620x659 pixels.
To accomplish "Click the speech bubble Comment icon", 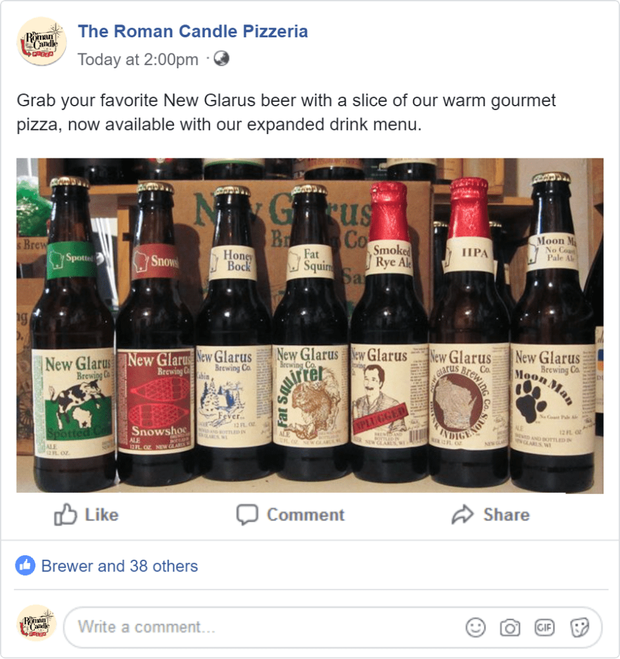I will click(247, 515).
